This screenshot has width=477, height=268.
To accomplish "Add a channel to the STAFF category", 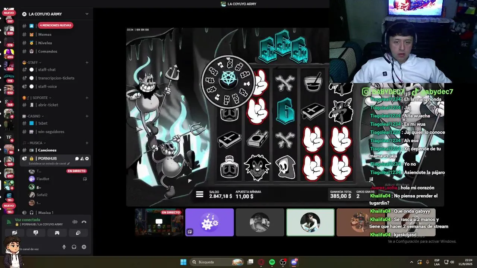I will point(87,63).
